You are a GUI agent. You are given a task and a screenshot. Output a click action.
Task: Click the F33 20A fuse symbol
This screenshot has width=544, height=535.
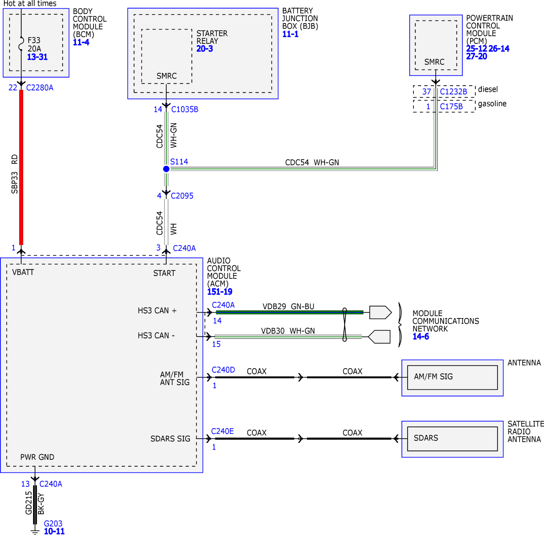tap(21, 44)
